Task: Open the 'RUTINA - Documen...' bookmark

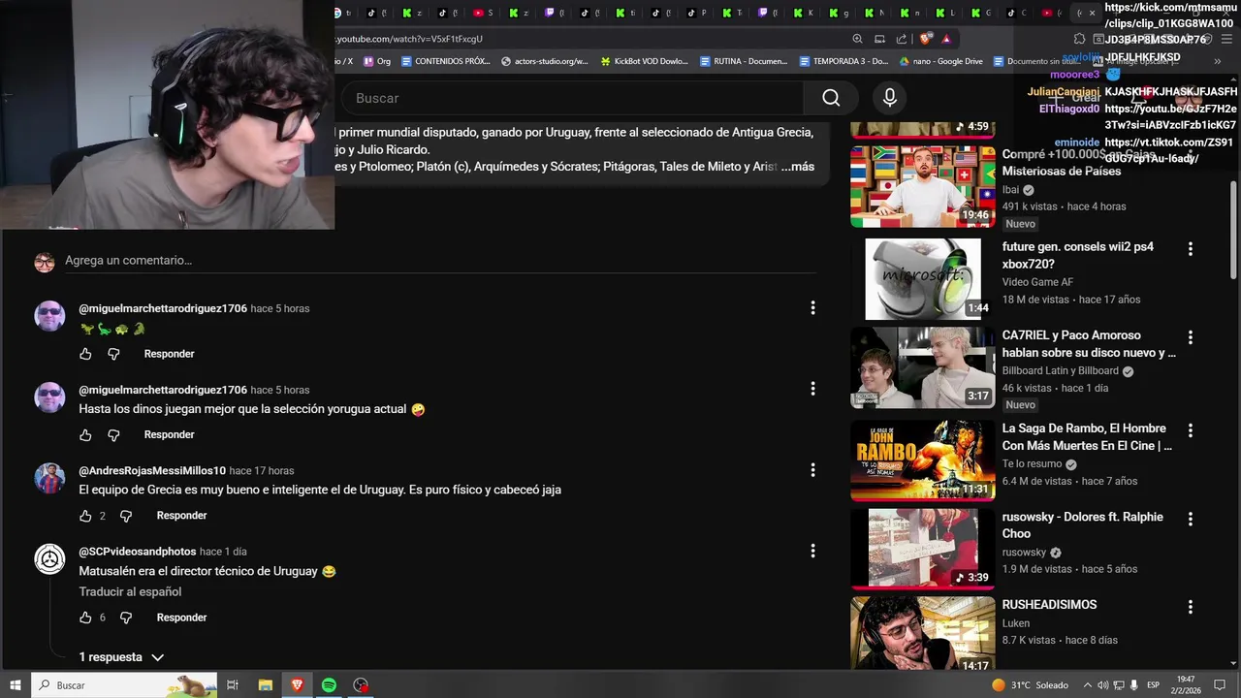Action: coord(743,61)
